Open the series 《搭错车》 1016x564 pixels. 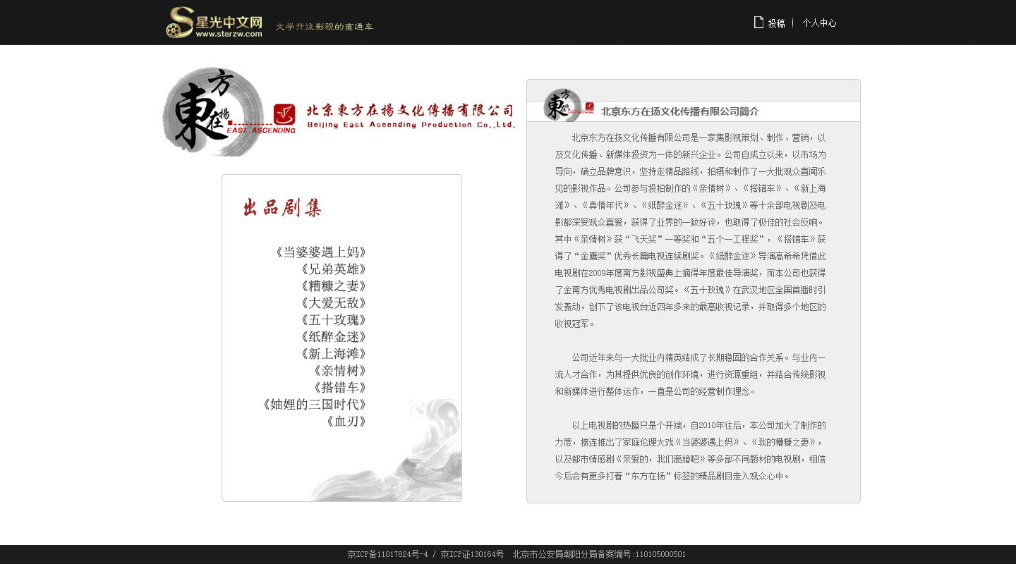(x=339, y=388)
